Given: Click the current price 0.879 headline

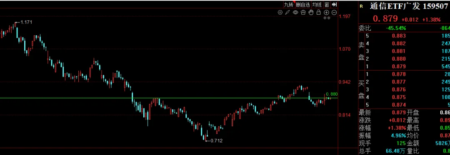Looking at the screenshot, I should tap(385, 19).
